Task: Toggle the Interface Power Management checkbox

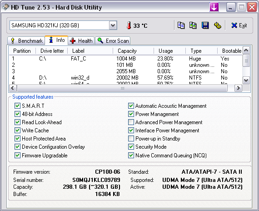Action: point(131,131)
